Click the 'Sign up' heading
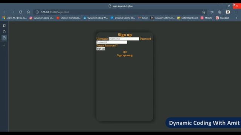 coord(125,35)
